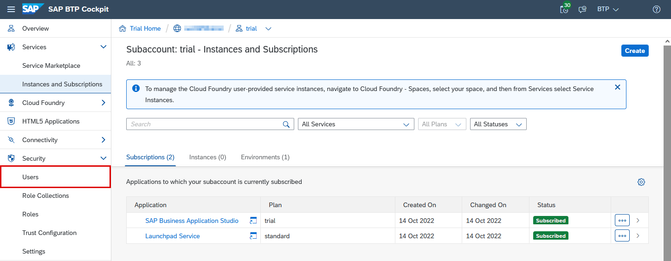Click the Services puzzle icon

pyautogui.click(x=11, y=47)
